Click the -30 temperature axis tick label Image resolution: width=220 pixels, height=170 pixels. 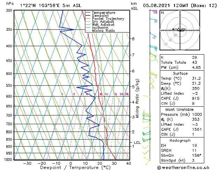pyautogui.click(x=27, y=163)
